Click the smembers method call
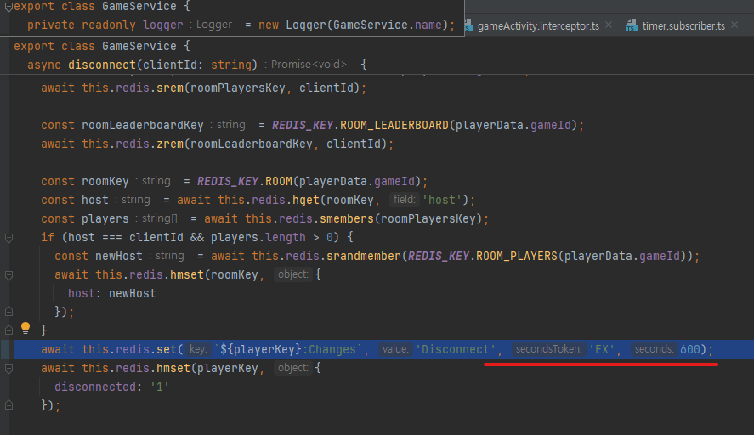The height and width of the screenshot is (435, 754). [x=347, y=218]
